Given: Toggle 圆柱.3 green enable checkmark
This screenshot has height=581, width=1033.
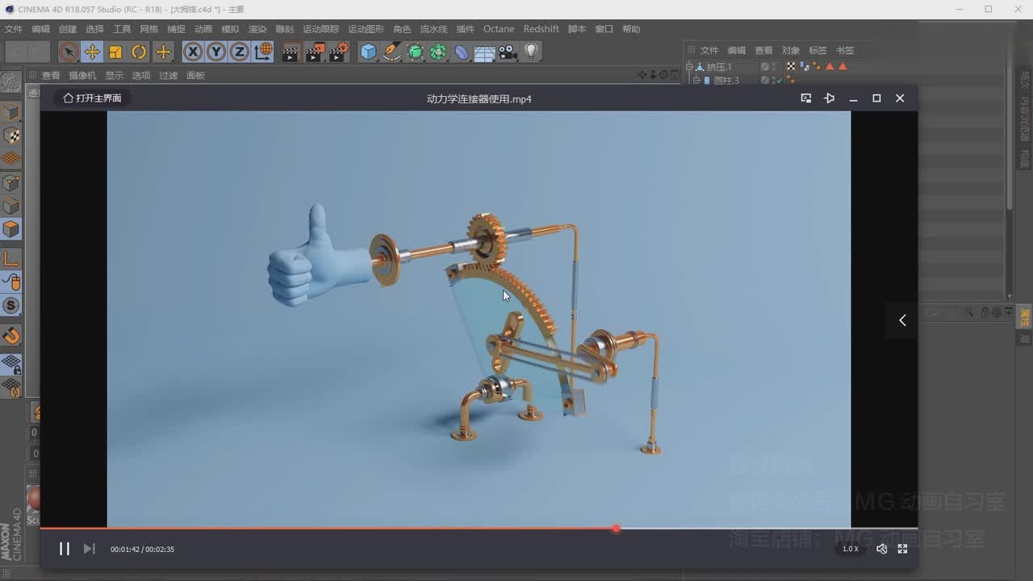Looking at the screenshot, I should [x=780, y=80].
